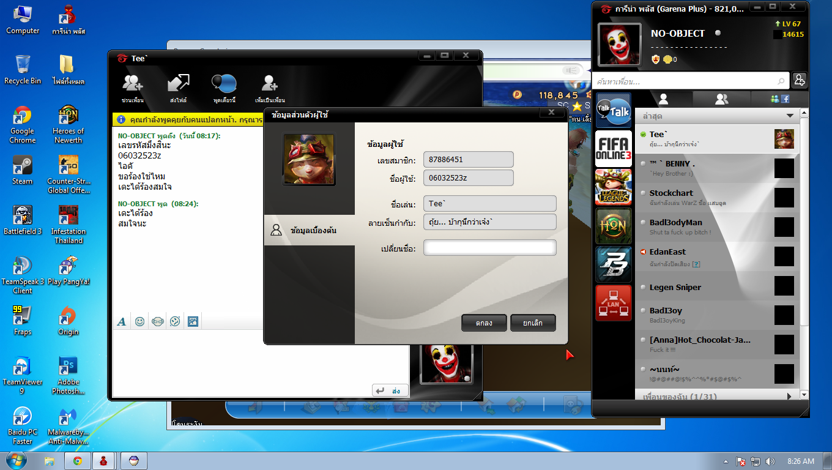Start voice chat with พูดเดี๋ยวนี้ icon

[225, 88]
